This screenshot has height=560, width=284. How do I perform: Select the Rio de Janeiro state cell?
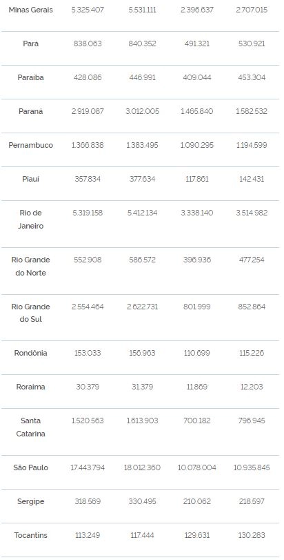point(30,220)
